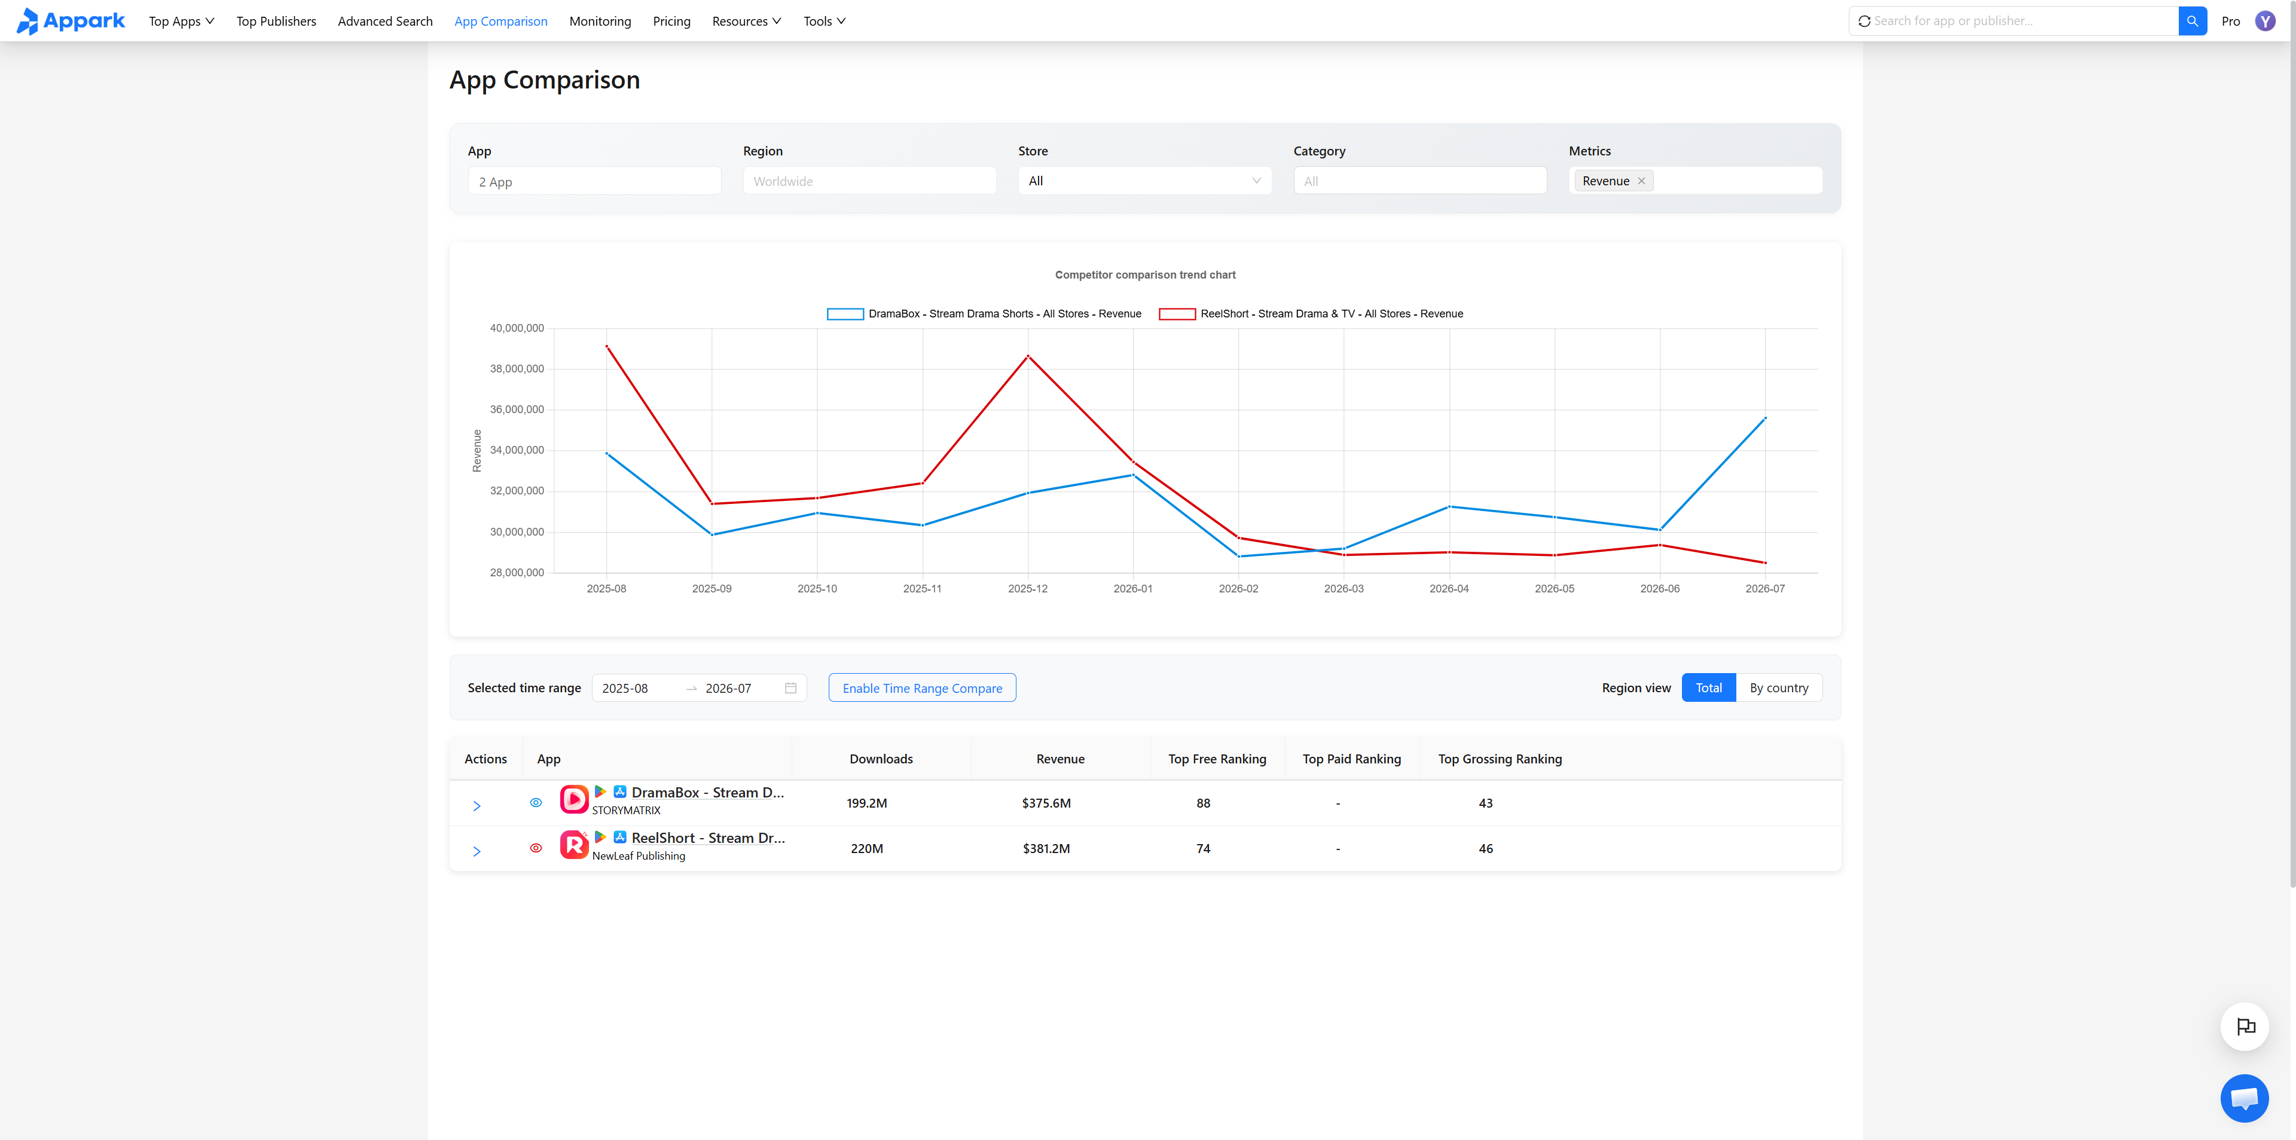Viewport: 2296px width, 1140px height.
Task: Click the Top Grossing Ranking column header
Action: (1500, 759)
